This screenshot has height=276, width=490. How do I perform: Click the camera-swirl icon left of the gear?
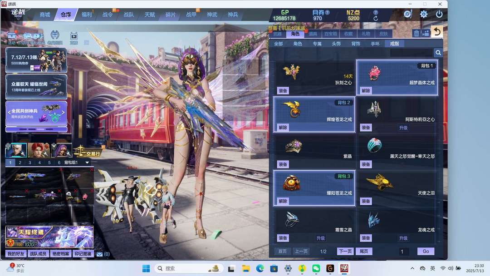pos(408,15)
